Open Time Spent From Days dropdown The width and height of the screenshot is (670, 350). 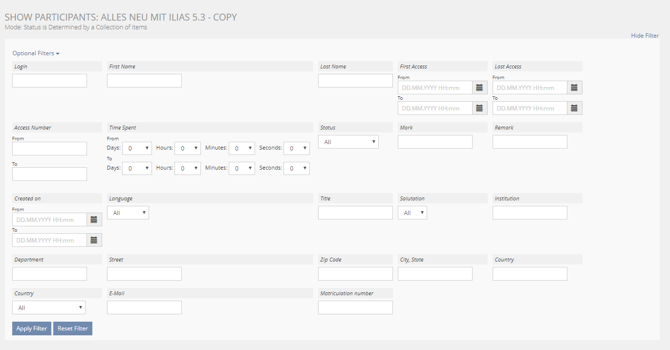(137, 148)
